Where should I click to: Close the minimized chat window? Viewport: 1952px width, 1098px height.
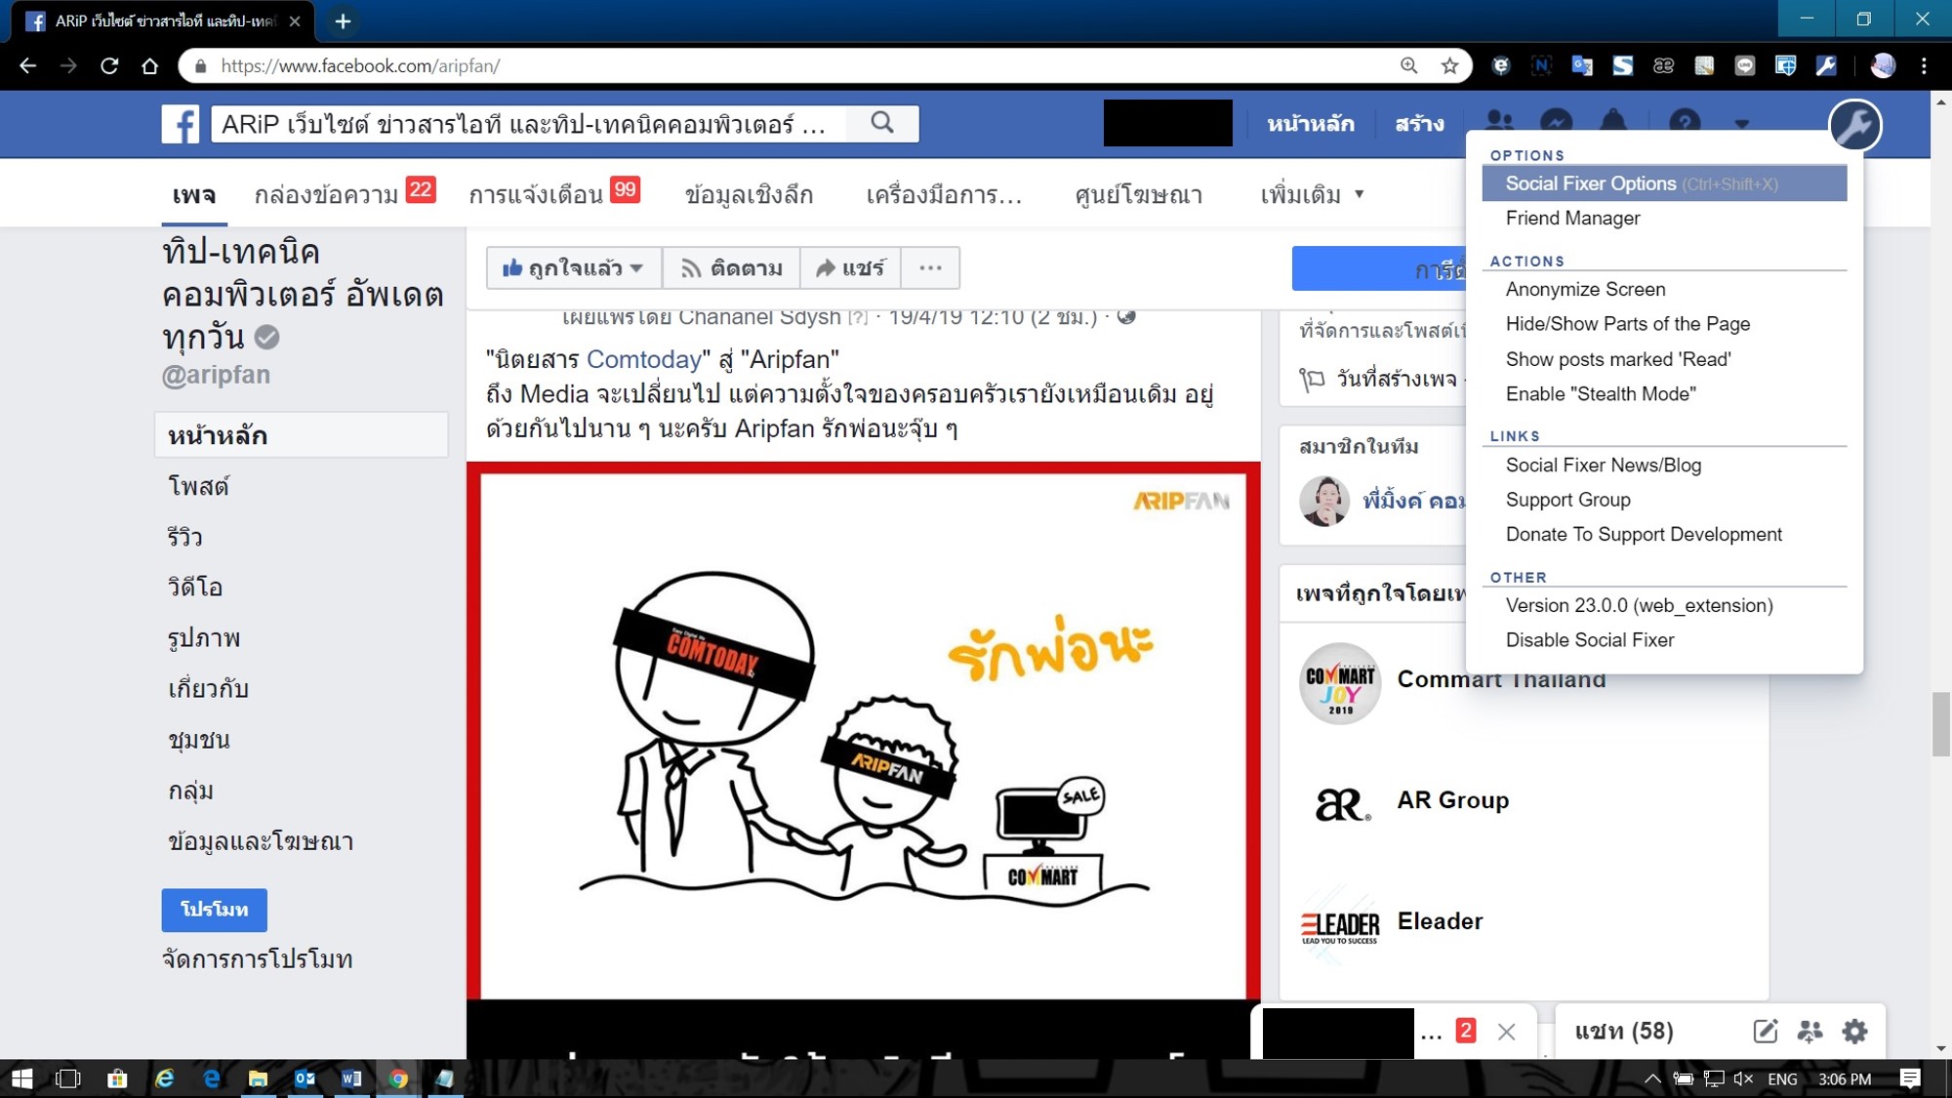(1507, 1032)
